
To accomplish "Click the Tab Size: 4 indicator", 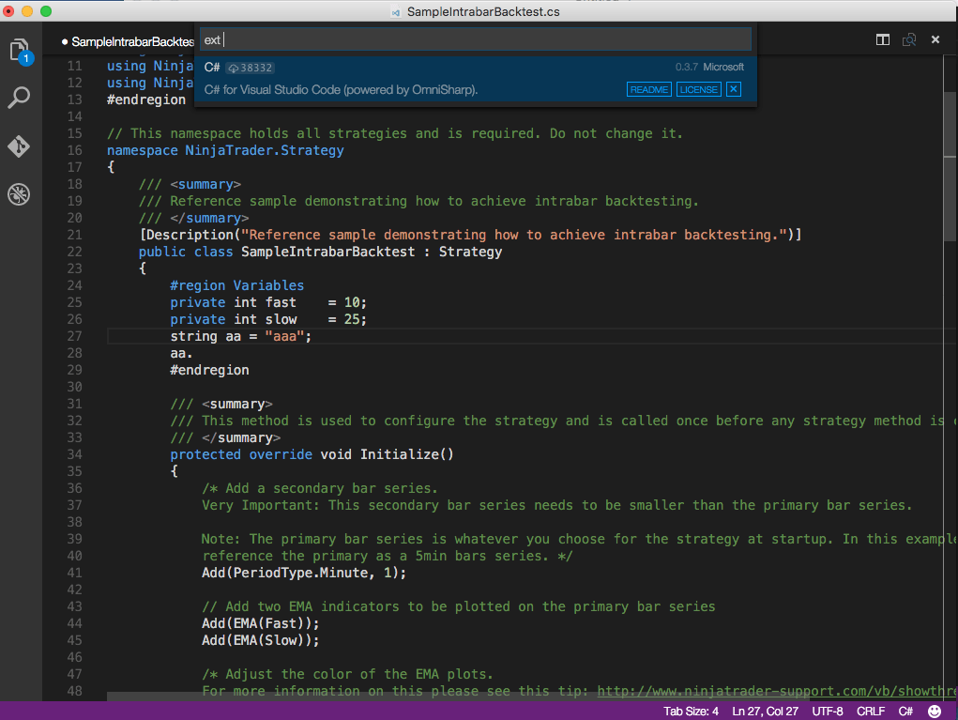I will [692, 711].
